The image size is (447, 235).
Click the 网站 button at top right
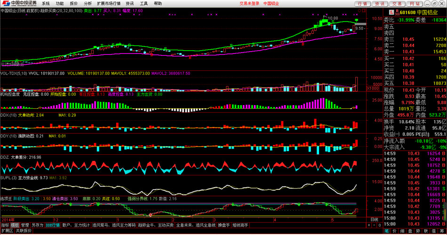click(x=415, y=3)
